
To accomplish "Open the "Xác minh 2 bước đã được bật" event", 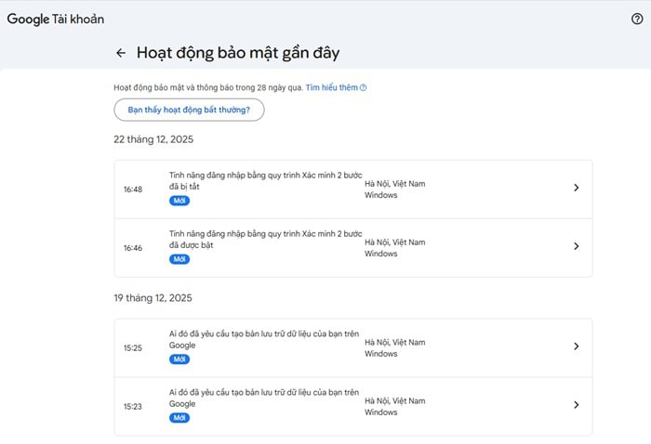I will (264, 239).
